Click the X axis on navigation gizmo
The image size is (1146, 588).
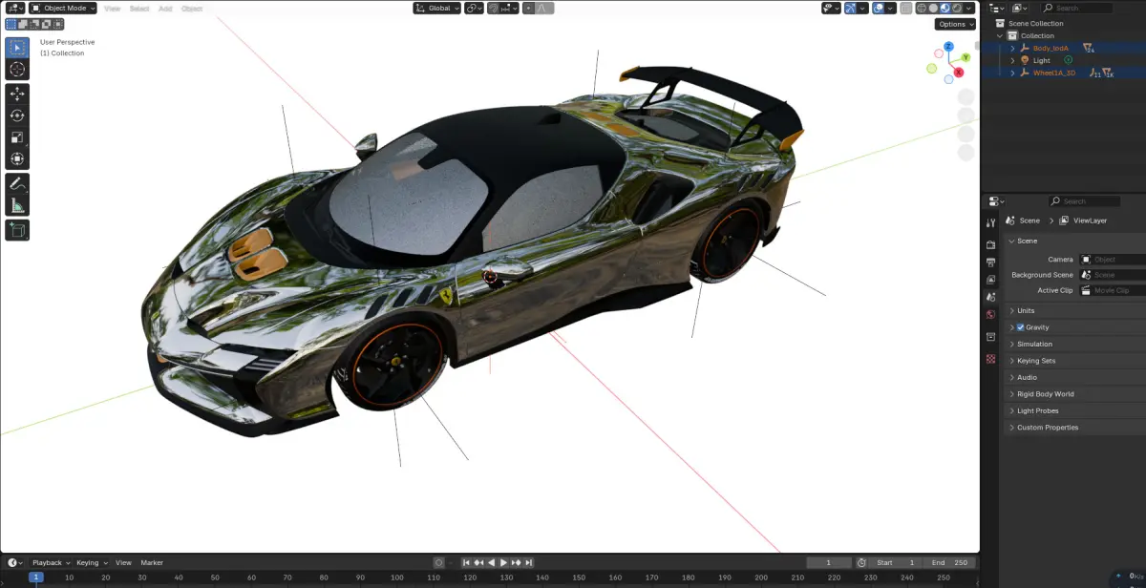click(959, 72)
